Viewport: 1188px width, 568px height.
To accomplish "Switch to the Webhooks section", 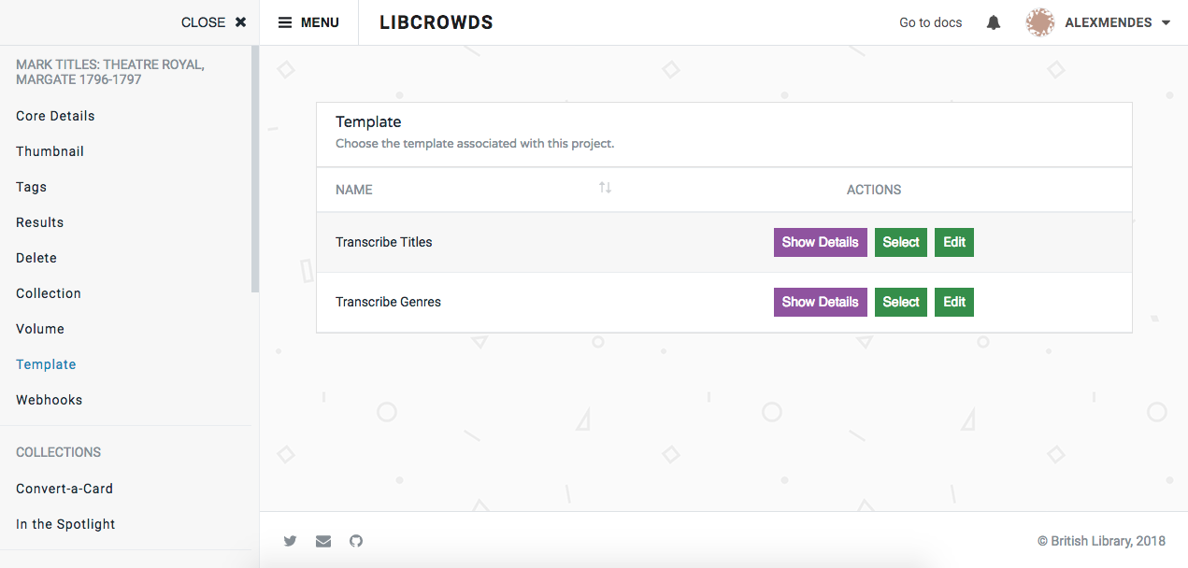I will (x=49, y=399).
